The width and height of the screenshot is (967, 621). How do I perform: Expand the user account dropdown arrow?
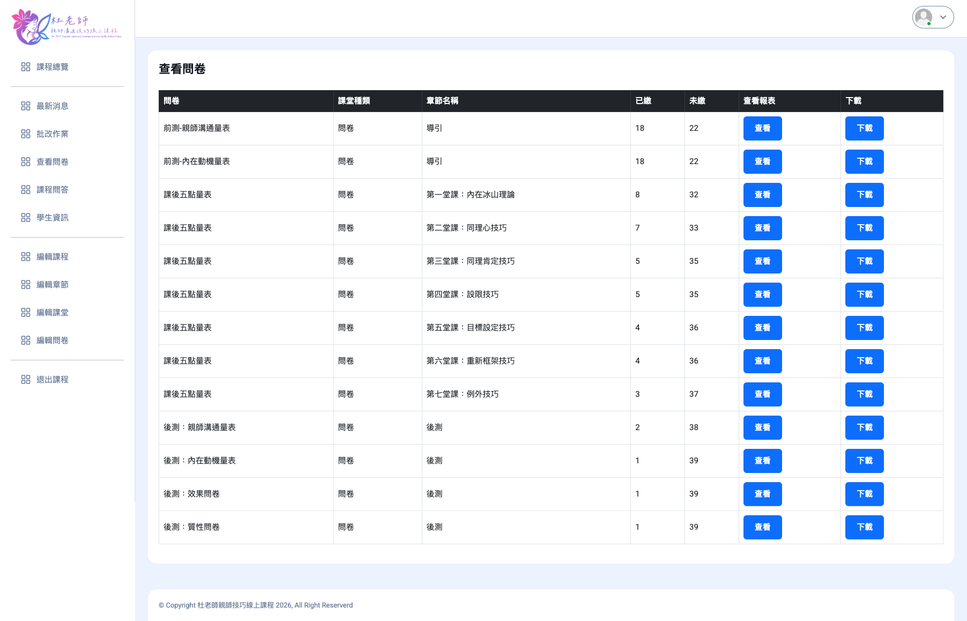click(x=943, y=17)
